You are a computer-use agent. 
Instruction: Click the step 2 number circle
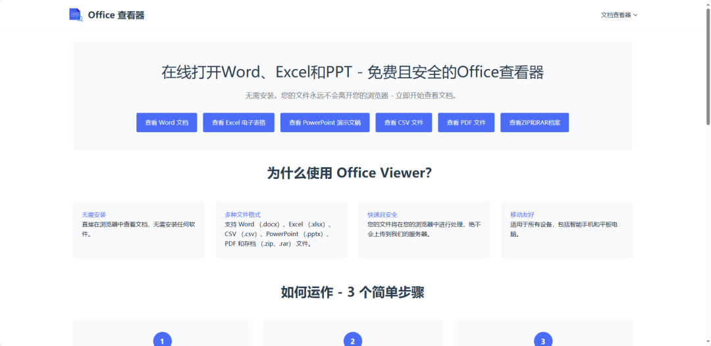coord(353,341)
